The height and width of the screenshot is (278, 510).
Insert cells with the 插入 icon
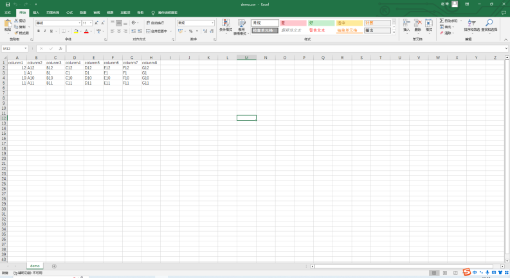click(x=406, y=25)
